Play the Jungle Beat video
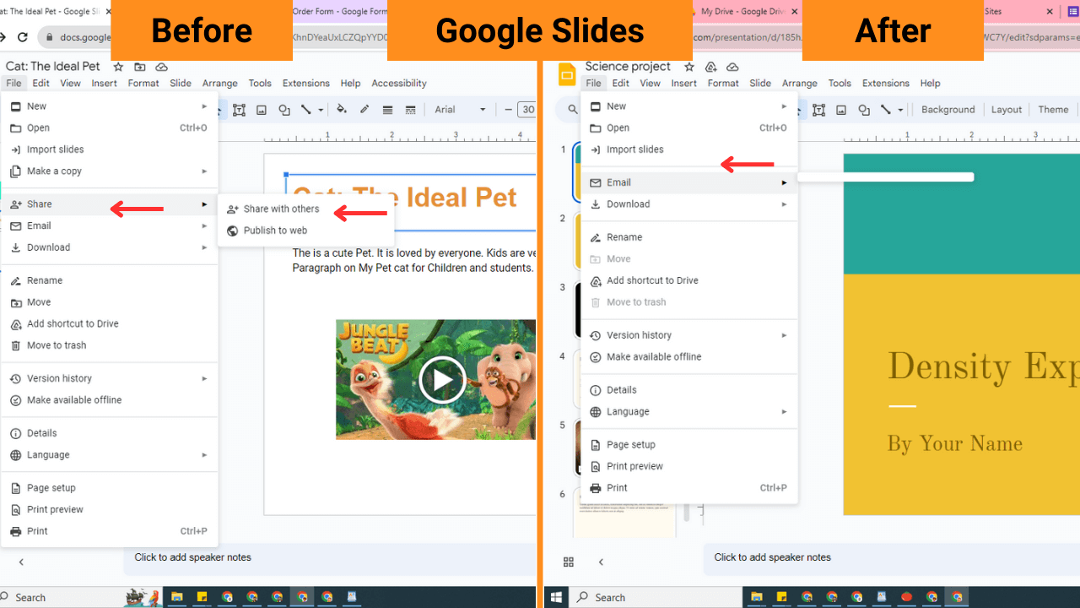1080x608 pixels. [443, 379]
